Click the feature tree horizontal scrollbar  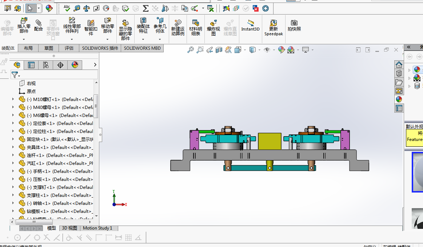pyautogui.click(x=34, y=222)
